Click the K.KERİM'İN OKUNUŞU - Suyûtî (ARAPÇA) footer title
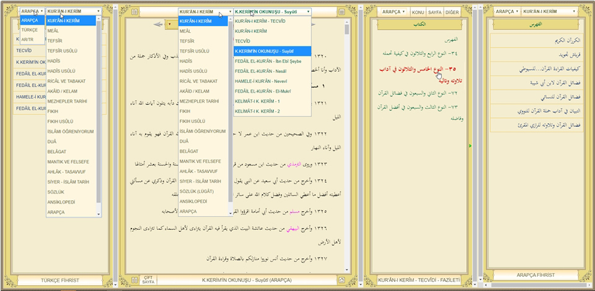This screenshot has width=595, height=291. pyautogui.click(x=247, y=280)
